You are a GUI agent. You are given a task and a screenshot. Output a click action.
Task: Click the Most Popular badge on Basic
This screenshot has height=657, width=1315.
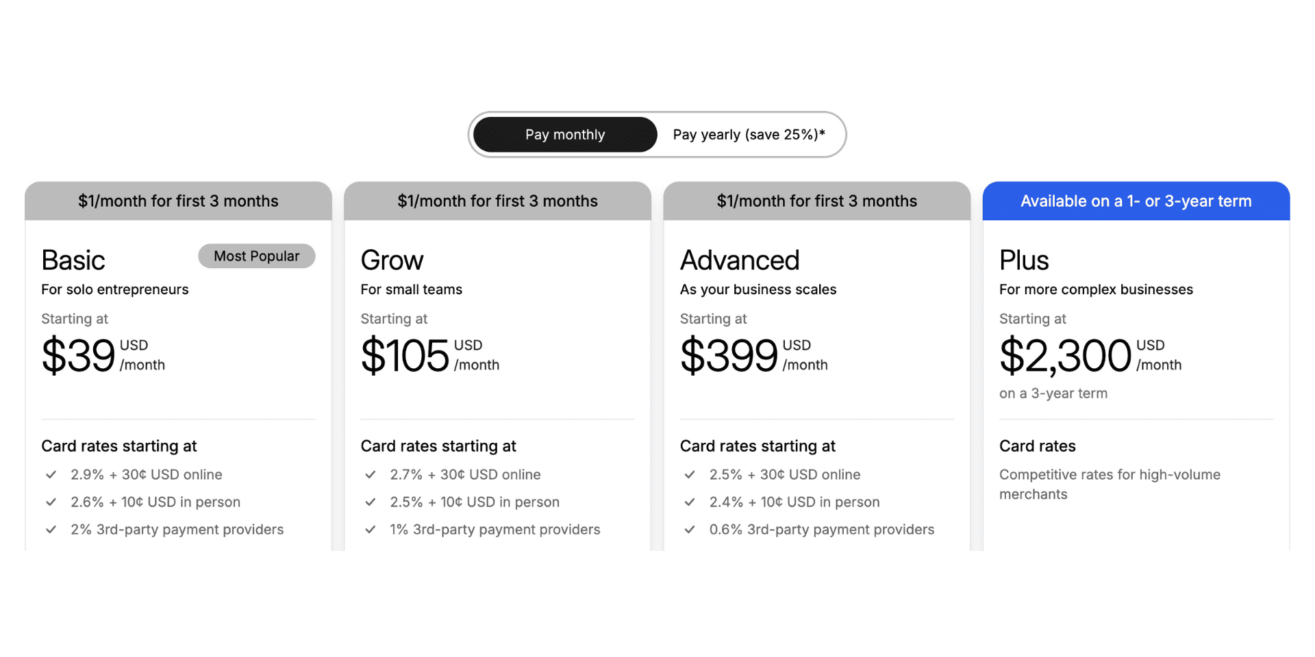[x=257, y=256]
